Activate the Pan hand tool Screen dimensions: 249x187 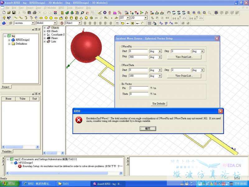tap(169, 13)
